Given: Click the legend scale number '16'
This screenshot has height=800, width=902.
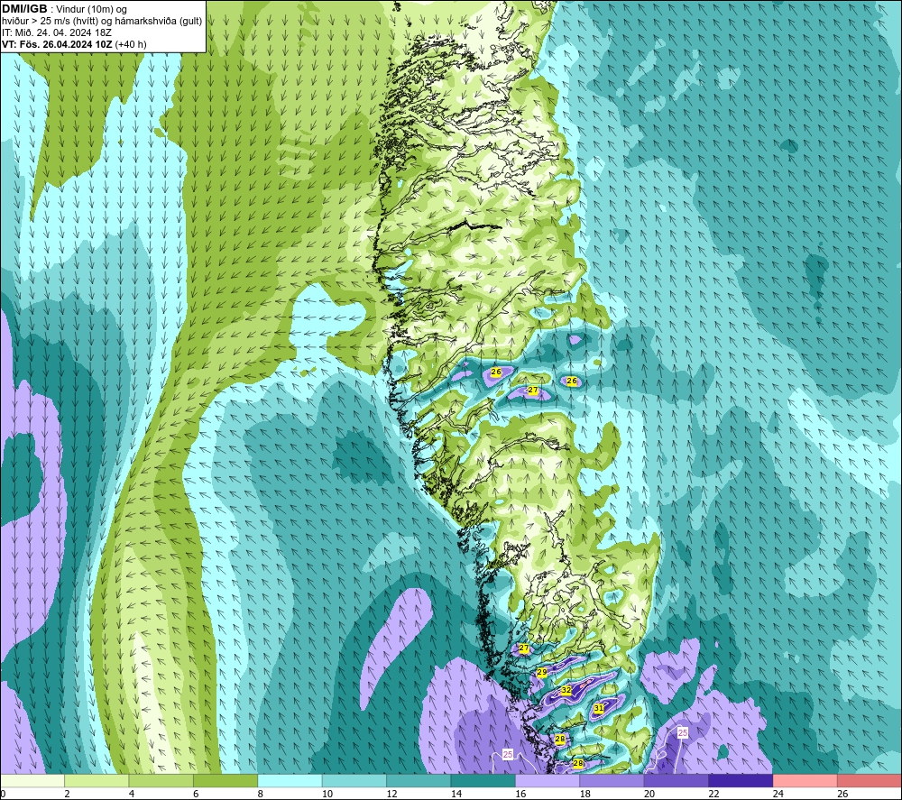Looking at the screenshot, I should (520, 794).
